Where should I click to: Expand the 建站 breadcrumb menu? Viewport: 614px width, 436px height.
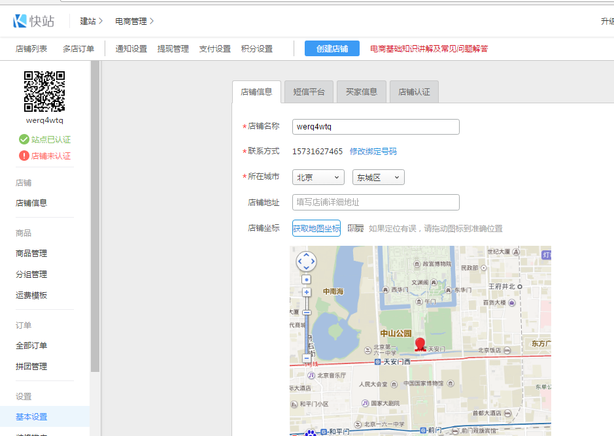[x=91, y=21]
